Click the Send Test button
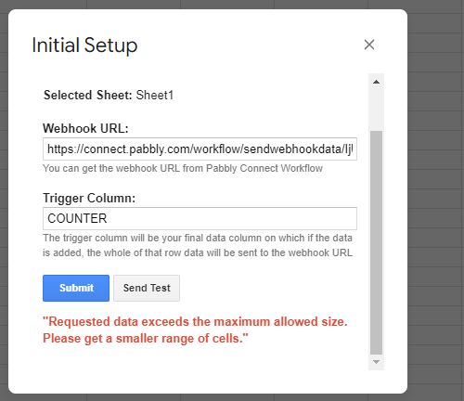The height and width of the screenshot is (401, 464). click(x=147, y=288)
